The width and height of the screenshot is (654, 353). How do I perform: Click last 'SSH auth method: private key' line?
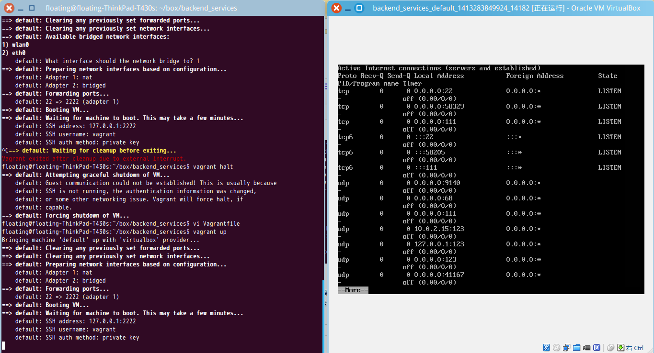coord(77,338)
